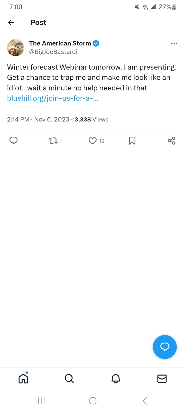The image size is (185, 411).
Task: Open the three-dot more options menu
Action: tap(174, 43)
